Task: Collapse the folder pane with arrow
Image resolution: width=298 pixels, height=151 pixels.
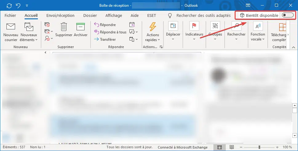Action: 46,52
